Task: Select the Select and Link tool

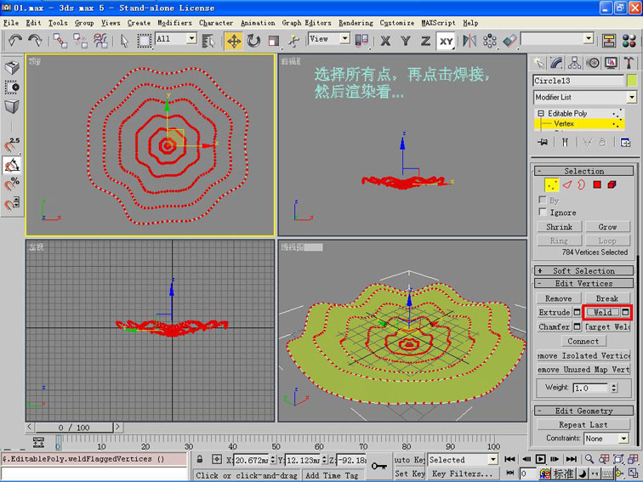Action: pos(60,41)
